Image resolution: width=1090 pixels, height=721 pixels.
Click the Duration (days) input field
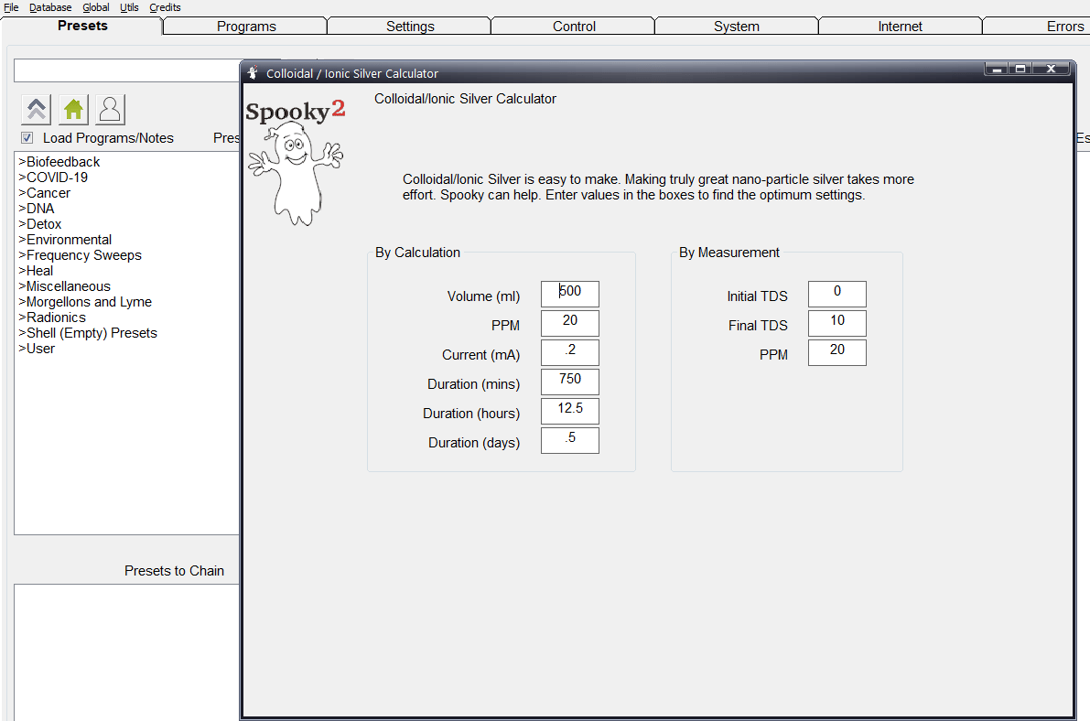point(570,440)
